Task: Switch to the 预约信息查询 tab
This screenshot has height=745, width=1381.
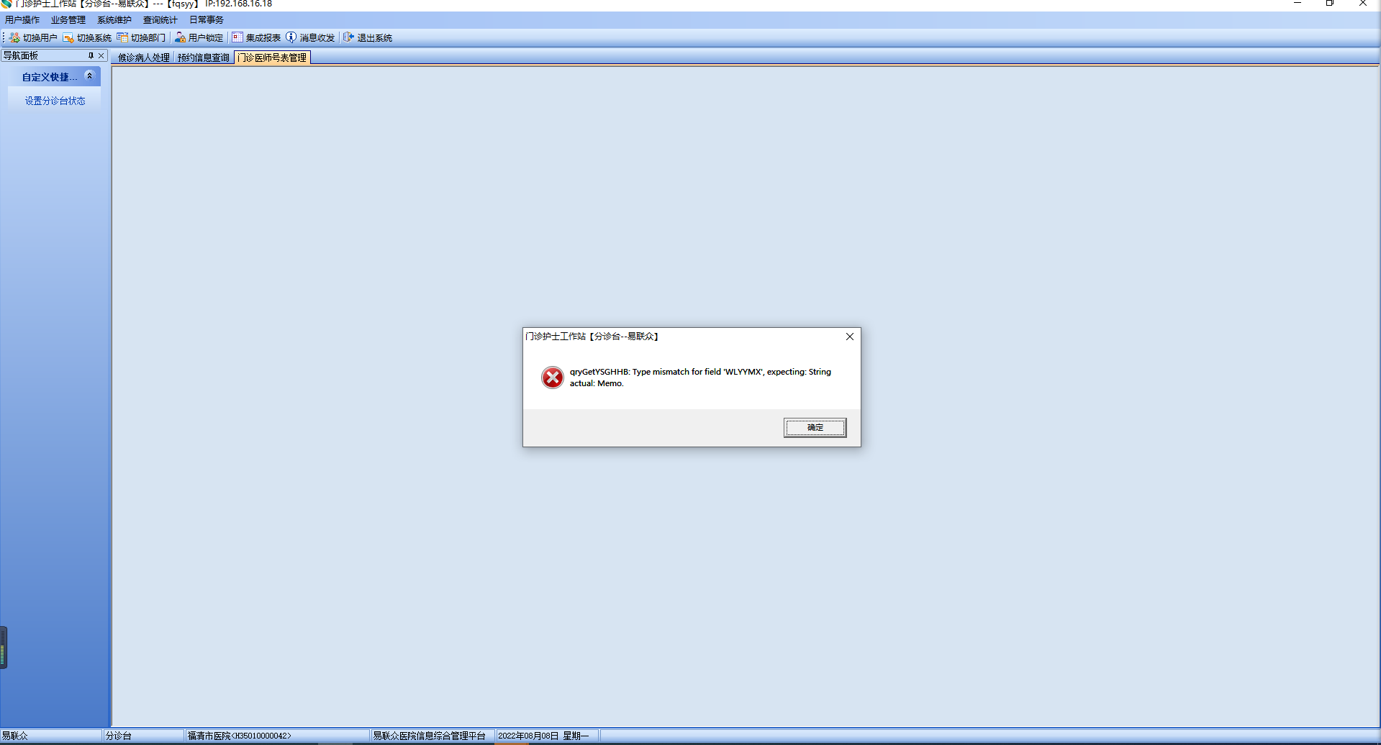Action: tap(204, 58)
